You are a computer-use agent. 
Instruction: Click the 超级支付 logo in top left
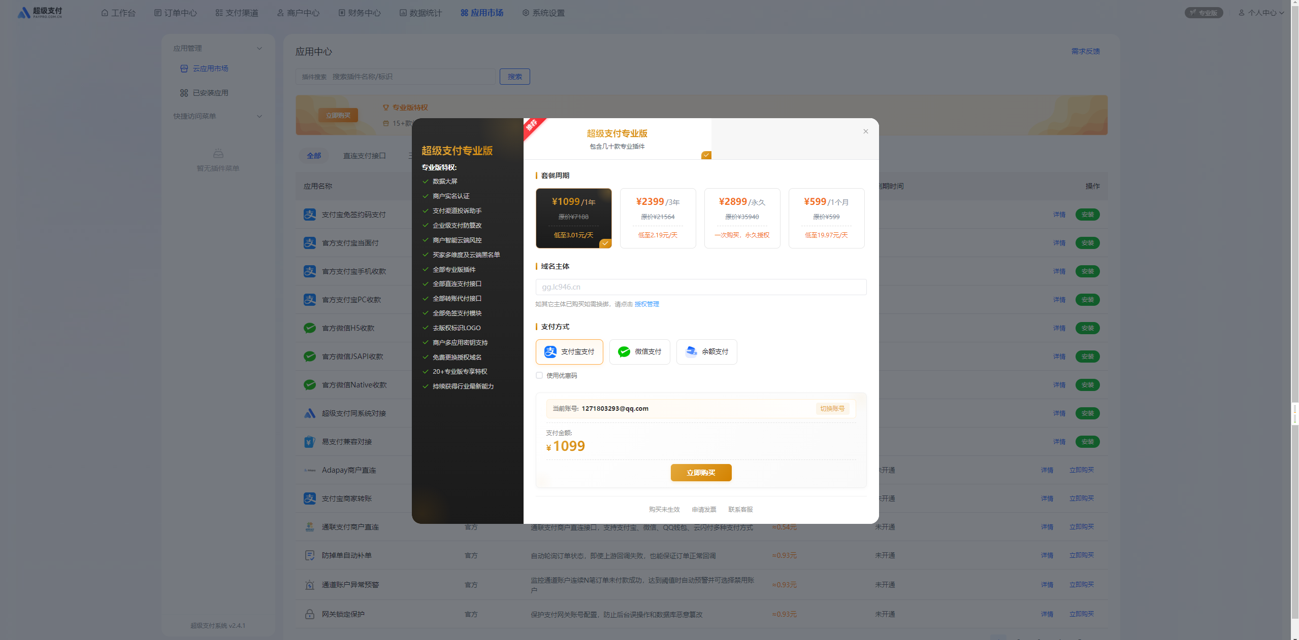point(40,13)
